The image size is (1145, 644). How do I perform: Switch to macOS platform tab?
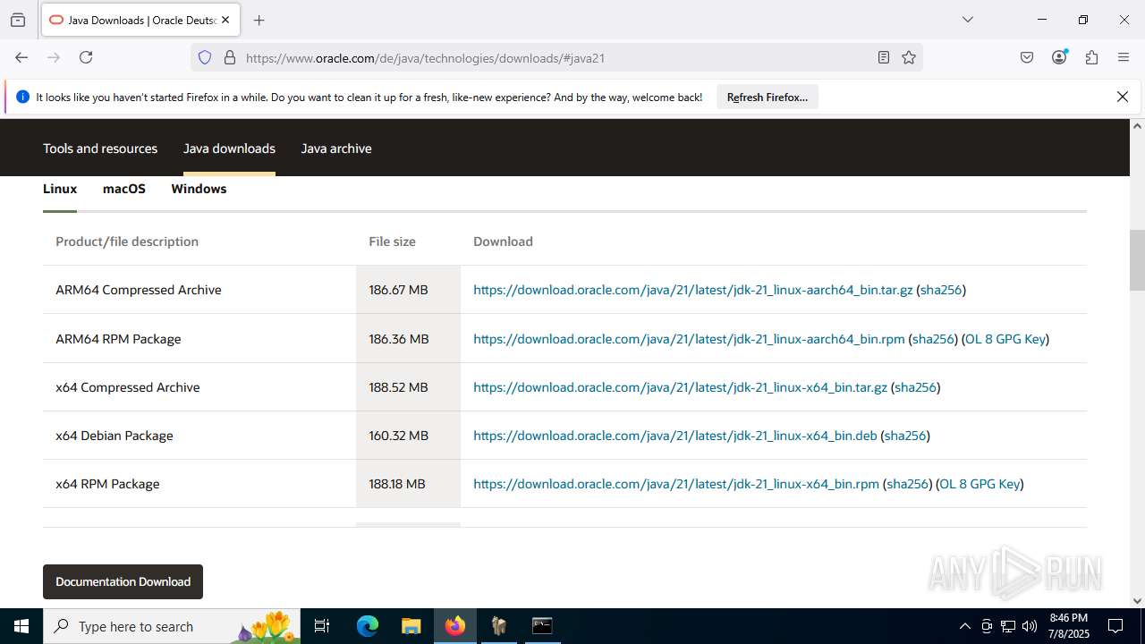pos(124,189)
